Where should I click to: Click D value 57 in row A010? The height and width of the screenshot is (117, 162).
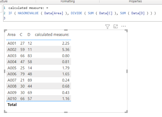(x=30, y=99)
